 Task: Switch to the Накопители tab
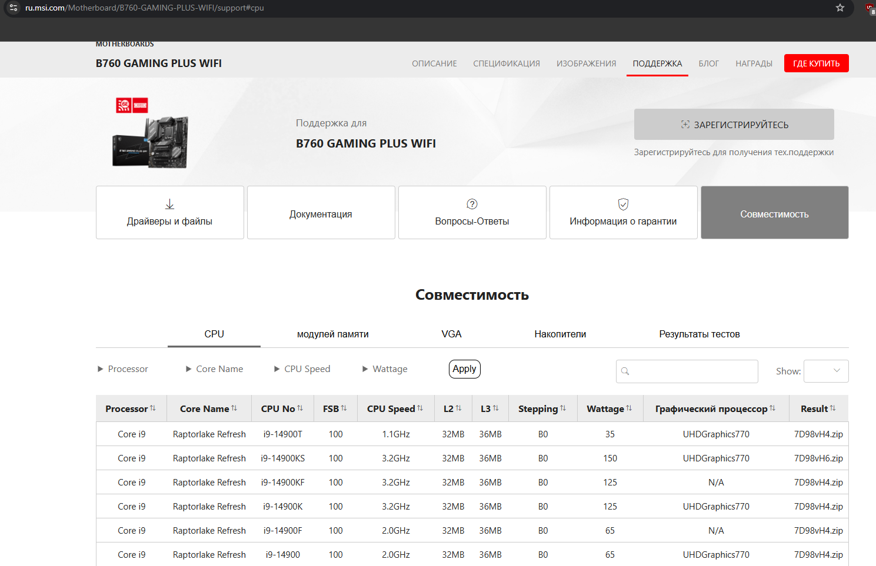[560, 334]
